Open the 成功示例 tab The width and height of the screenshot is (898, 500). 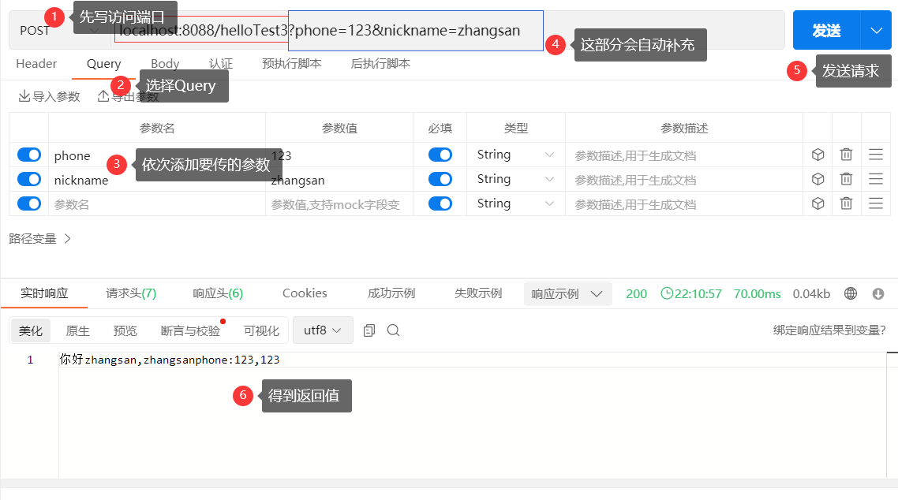pyautogui.click(x=391, y=293)
